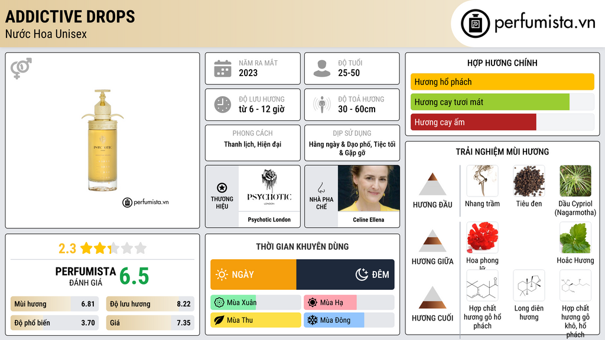Click the perfumista.vn logo bottle icon

click(x=475, y=24)
